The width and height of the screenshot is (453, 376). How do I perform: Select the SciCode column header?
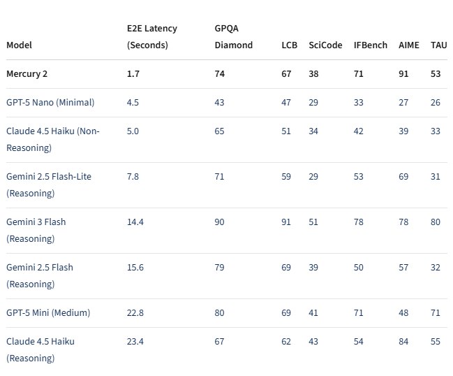325,45
